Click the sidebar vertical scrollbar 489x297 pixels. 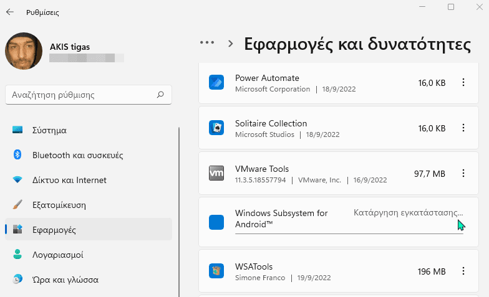179,212
